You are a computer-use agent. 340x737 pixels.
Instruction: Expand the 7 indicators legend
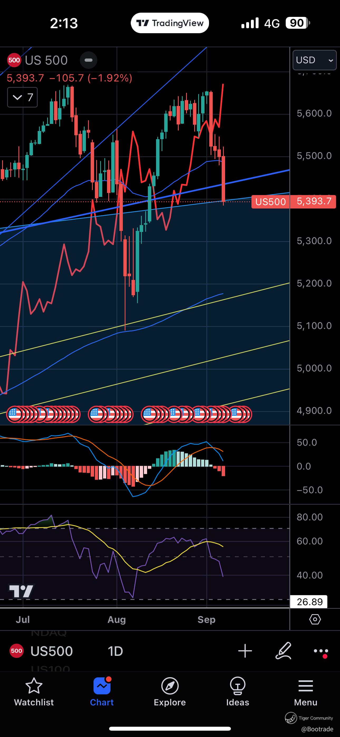pos(22,97)
